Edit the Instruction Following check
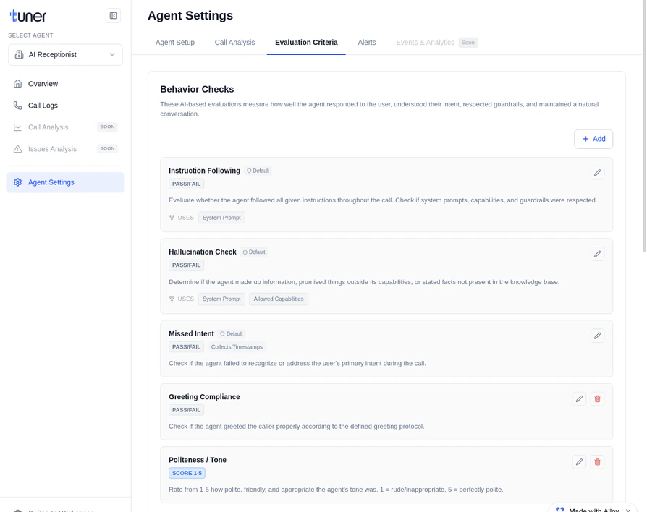 click(597, 173)
